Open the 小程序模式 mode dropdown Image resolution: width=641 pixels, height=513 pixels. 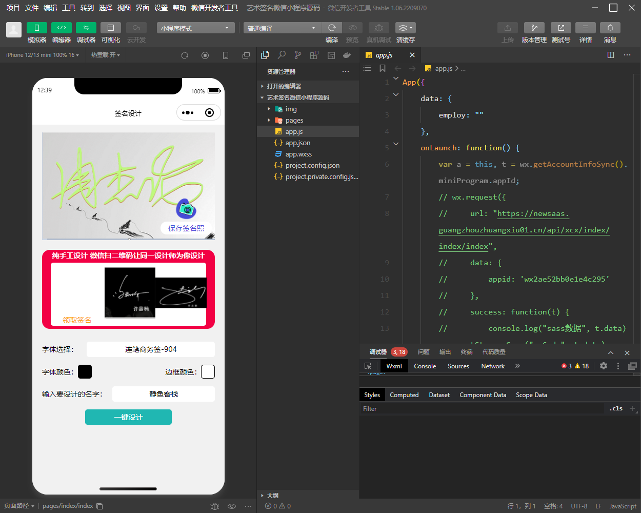click(x=195, y=28)
